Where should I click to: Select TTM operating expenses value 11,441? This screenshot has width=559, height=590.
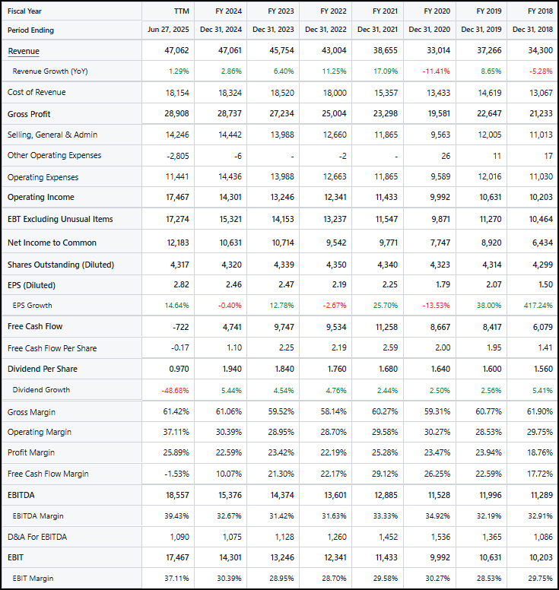(x=177, y=176)
